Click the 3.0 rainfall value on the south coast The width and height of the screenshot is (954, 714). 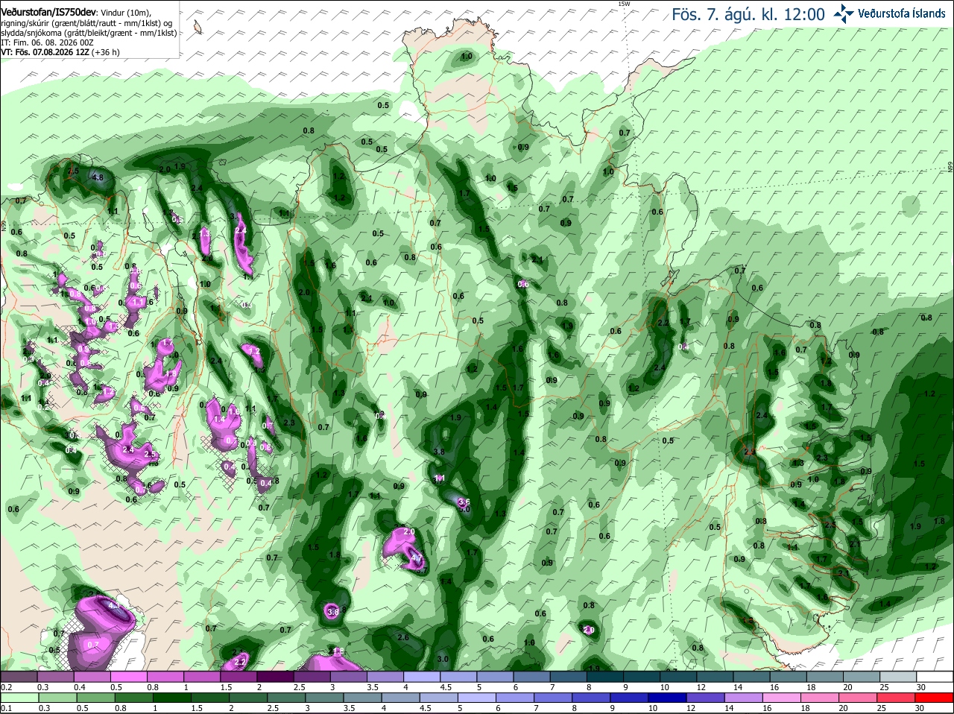point(442,659)
